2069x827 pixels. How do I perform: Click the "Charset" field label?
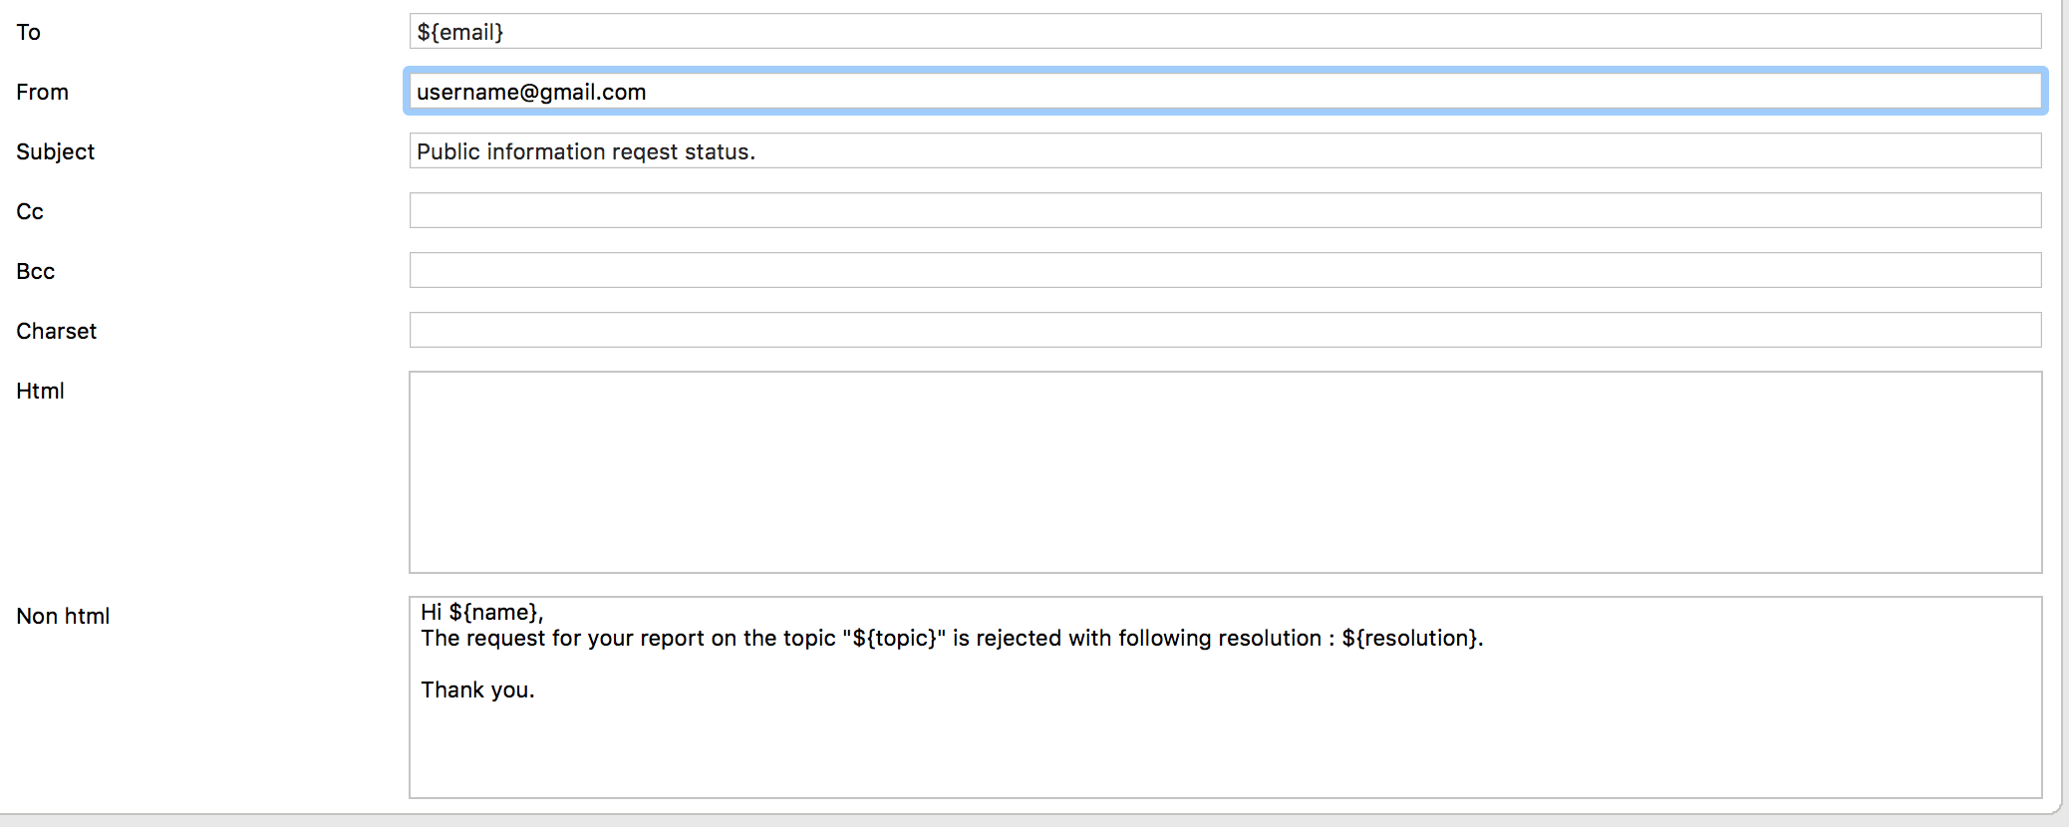pos(56,331)
